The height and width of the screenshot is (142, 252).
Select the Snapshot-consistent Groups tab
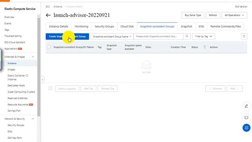tap(157, 26)
